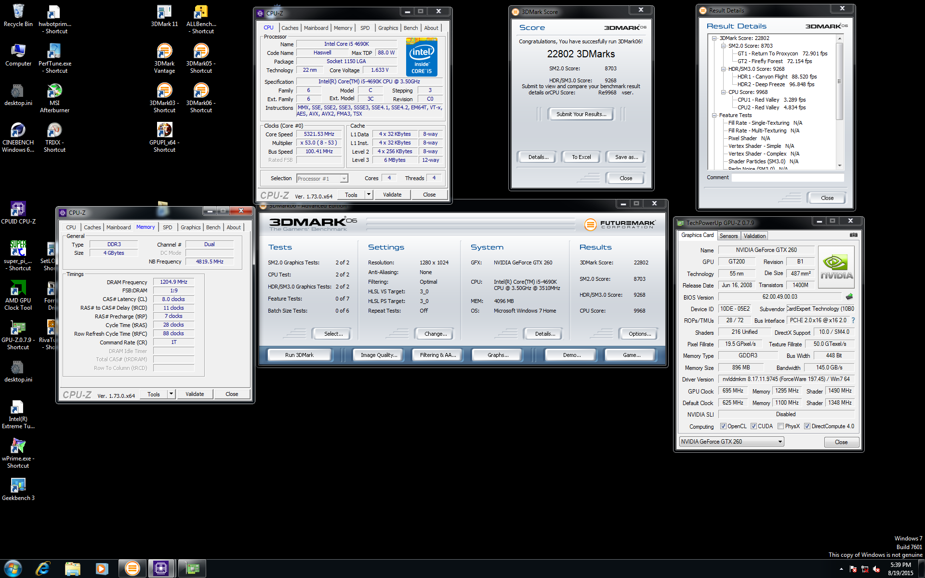
Task: Open the GPU selection dropdown in GPU-Z
Action: point(731,442)
